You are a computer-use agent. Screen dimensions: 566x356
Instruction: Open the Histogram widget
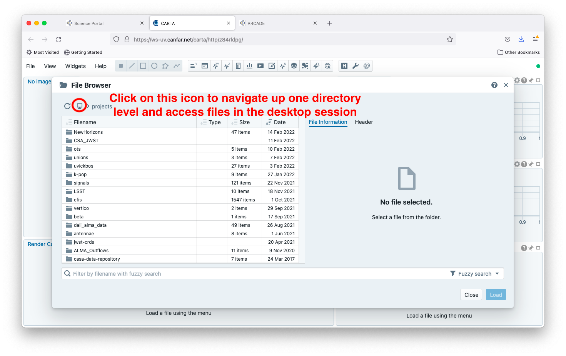[249, 66]
